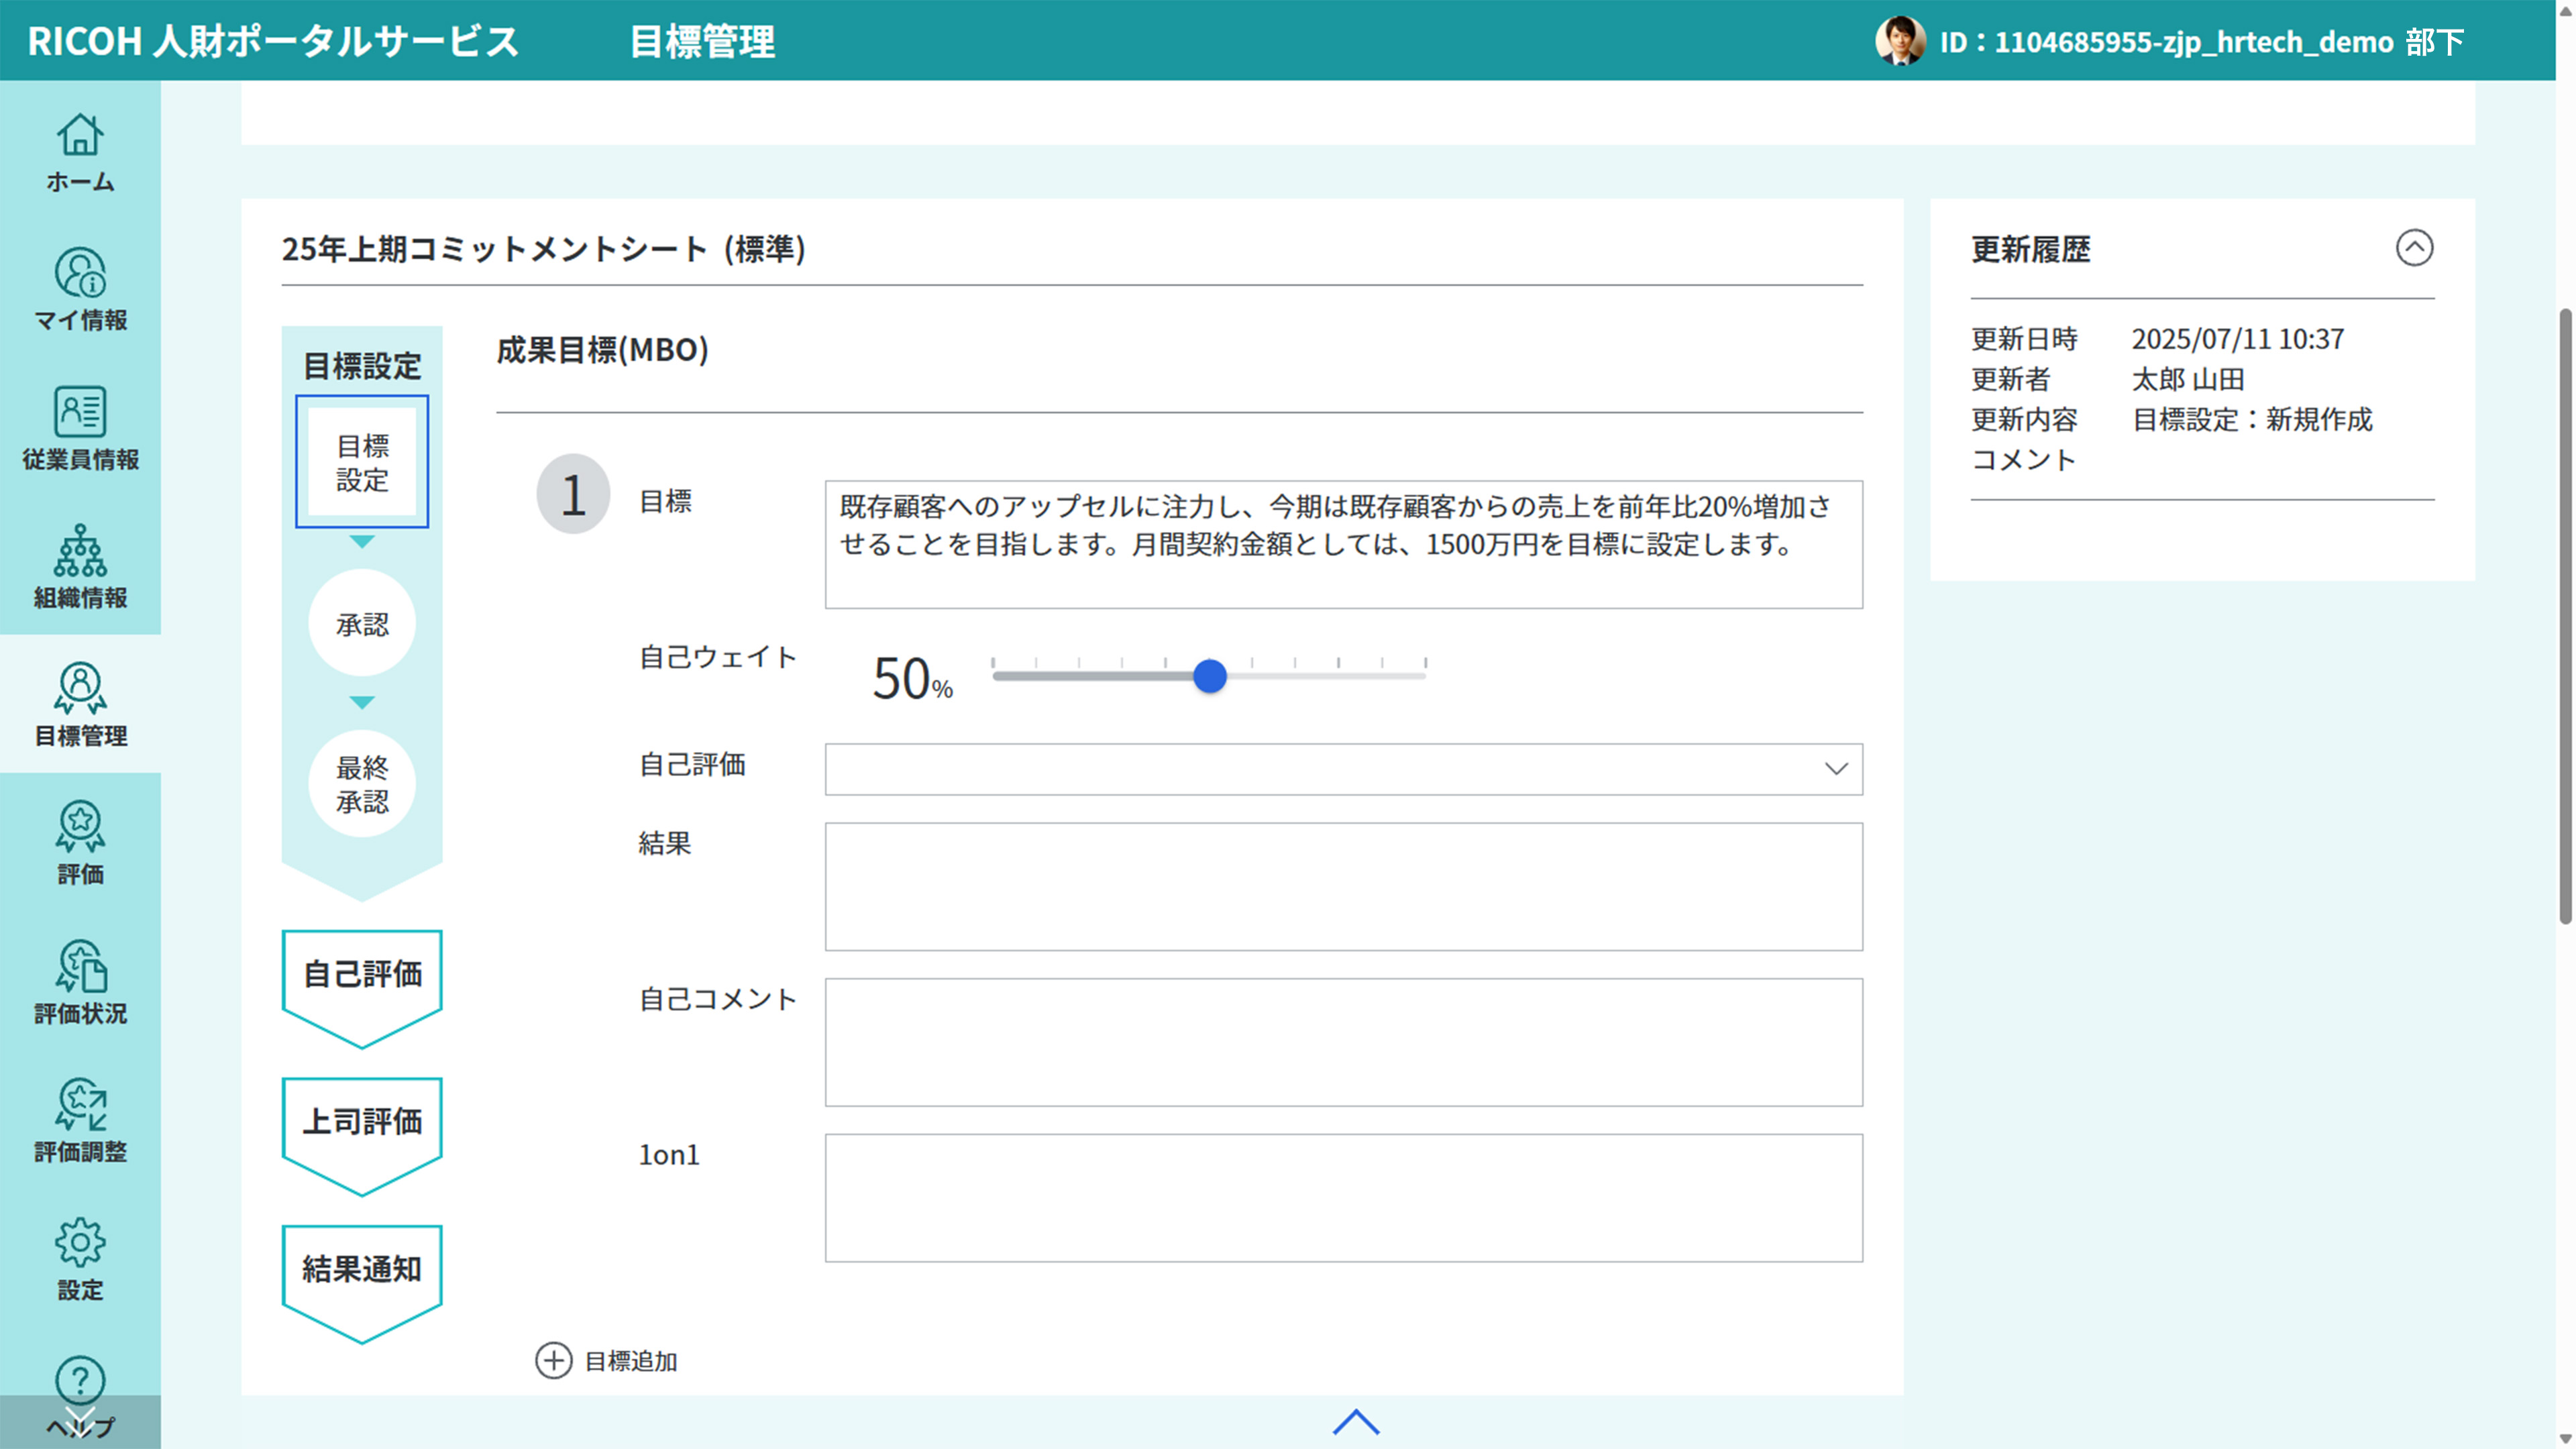2576x1449 pixels.
Task: Open 従業員情報 from the sidebar
Action: [x=80, y=428]
